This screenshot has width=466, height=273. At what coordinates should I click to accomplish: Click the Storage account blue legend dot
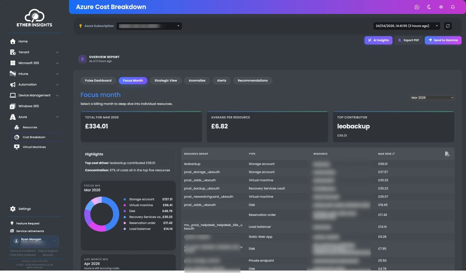(125, 199)
